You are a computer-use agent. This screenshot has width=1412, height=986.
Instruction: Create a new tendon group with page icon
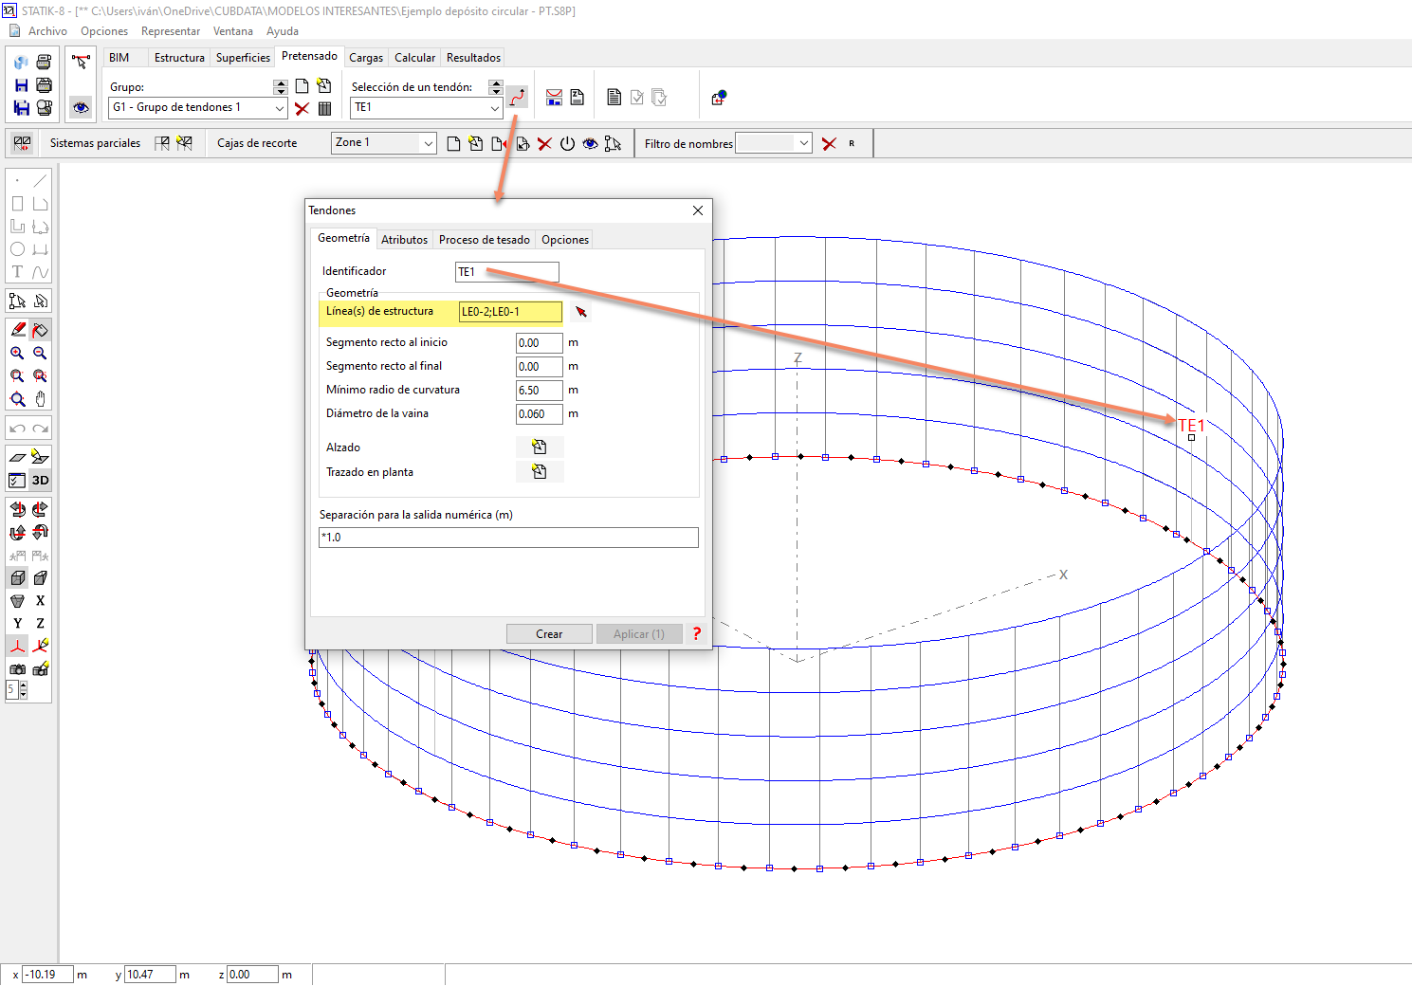[302, 86]
